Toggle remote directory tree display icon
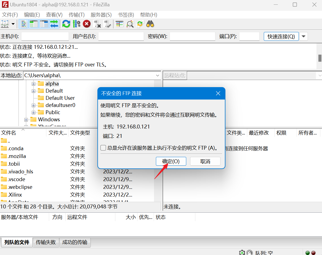This screenshot has width=322, height=255. tap(44, 24)
